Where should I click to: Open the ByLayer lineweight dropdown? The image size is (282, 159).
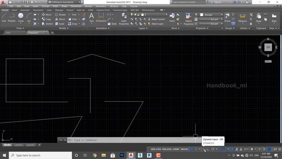(x=211, y=19)
